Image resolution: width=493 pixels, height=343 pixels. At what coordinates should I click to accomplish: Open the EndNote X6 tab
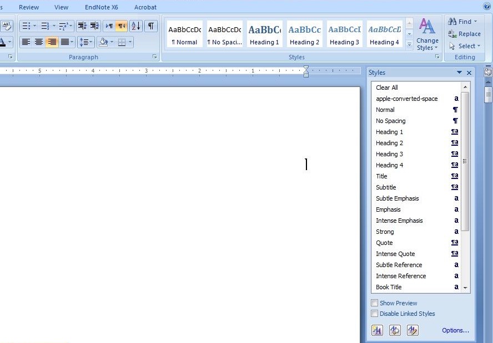(101, 7)
